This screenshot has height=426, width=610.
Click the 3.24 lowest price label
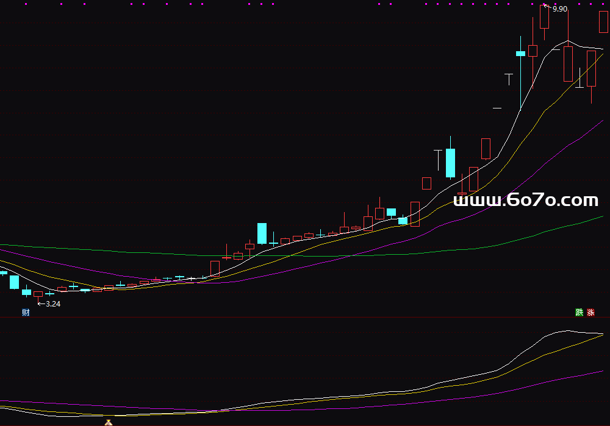click(53, 304)
